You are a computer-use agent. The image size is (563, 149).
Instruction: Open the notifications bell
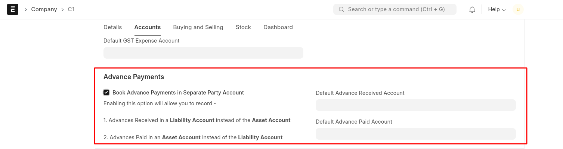click(x=473, y=9)
